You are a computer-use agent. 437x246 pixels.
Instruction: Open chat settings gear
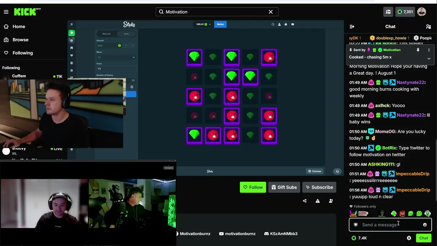click(x=409, y=238)
